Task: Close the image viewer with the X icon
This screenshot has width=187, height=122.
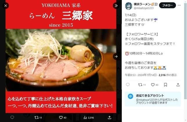Action: (x=6, y=6)
